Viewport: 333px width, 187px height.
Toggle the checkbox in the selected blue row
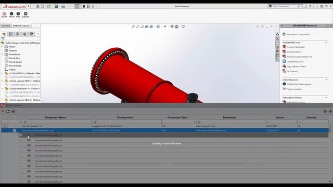(x=15, y=130)
